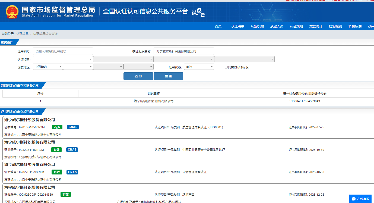Open the 在线客服 chat widget
This screenshot has width=374, height=203.
[360, 199]
